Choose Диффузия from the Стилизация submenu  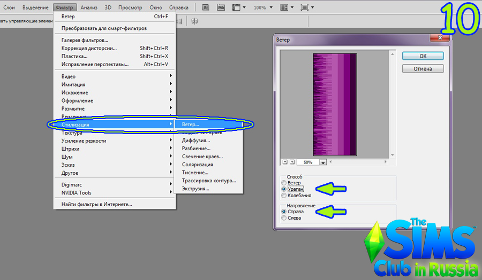(x=195, y=141)
